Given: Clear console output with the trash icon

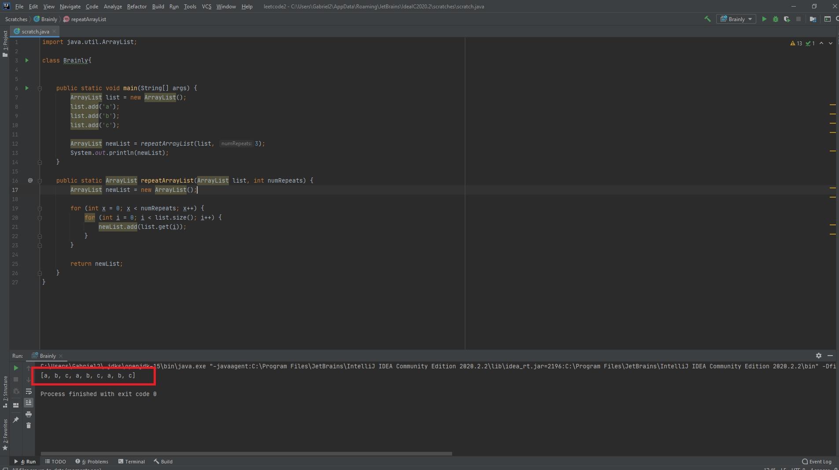Looking at the screenshot, I should (29, 426).
